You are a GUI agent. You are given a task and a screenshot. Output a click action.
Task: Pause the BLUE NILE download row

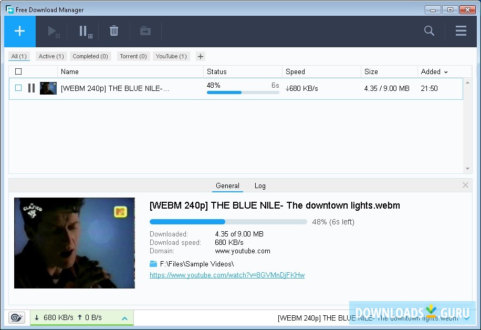coord(32,88)
